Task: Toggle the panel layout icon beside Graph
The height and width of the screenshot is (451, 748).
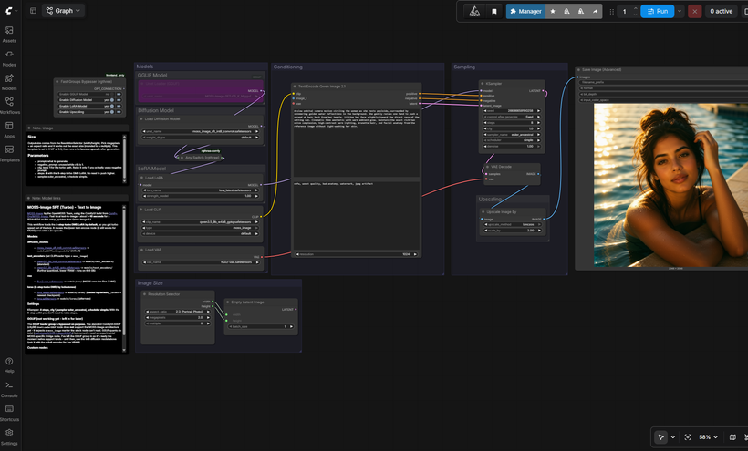Action: pos(33,10)
